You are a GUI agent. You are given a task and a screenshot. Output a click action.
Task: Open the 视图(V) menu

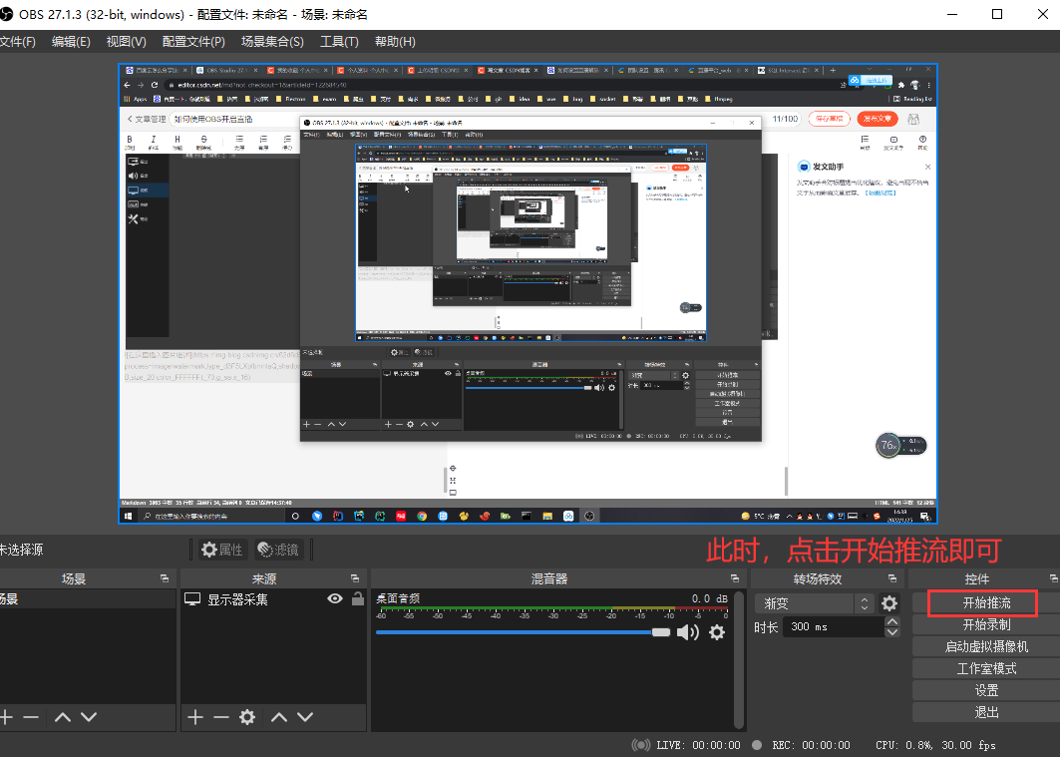coord(127,42)
